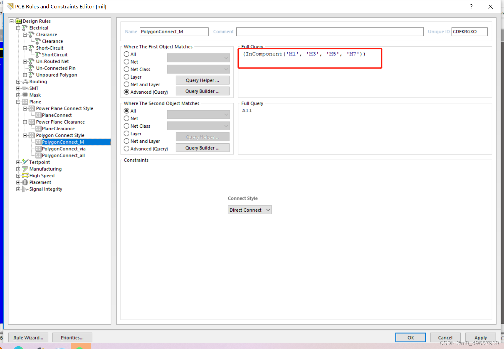Open the Connect Style dropdown
Image resolution: width=504 pixels, height=349 pixels.
[249, 210]
